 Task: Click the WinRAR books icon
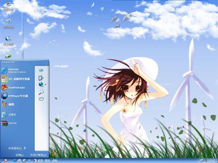pos(4,123)
